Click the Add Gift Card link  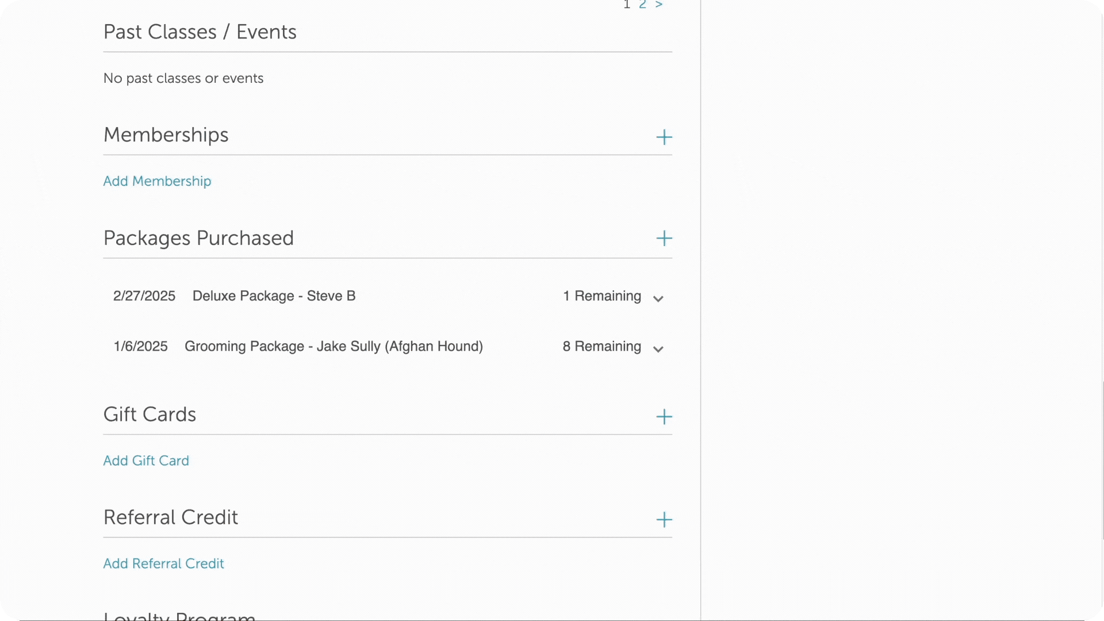(x=146, y=461)
